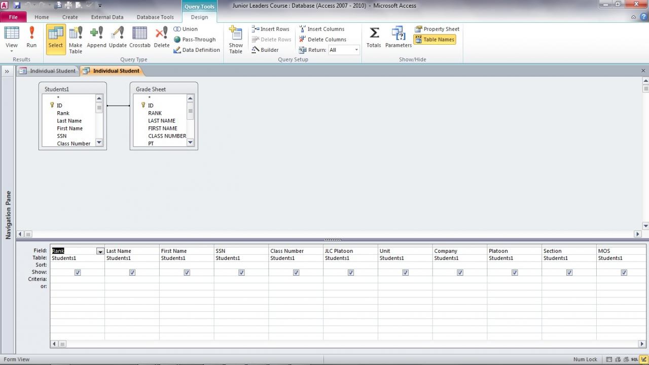The width and height of the screenshot is (649, 365).
Task: Click asterisk in Students1 field list
Action: pyautogui.click(x=58, y=98)
